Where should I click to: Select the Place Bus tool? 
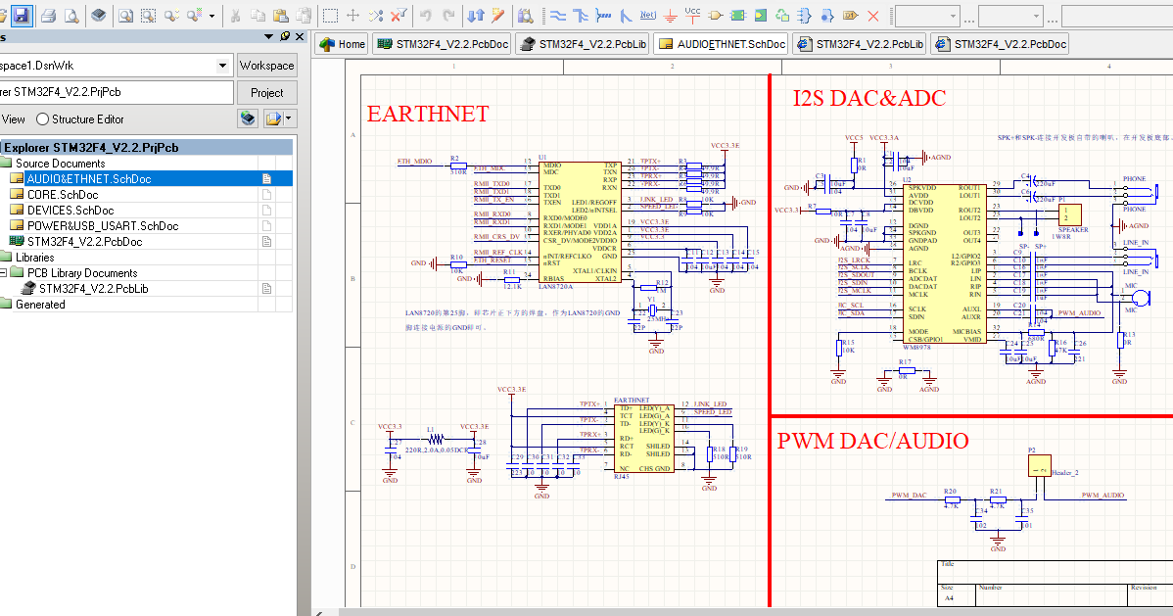tap(581, 15)
